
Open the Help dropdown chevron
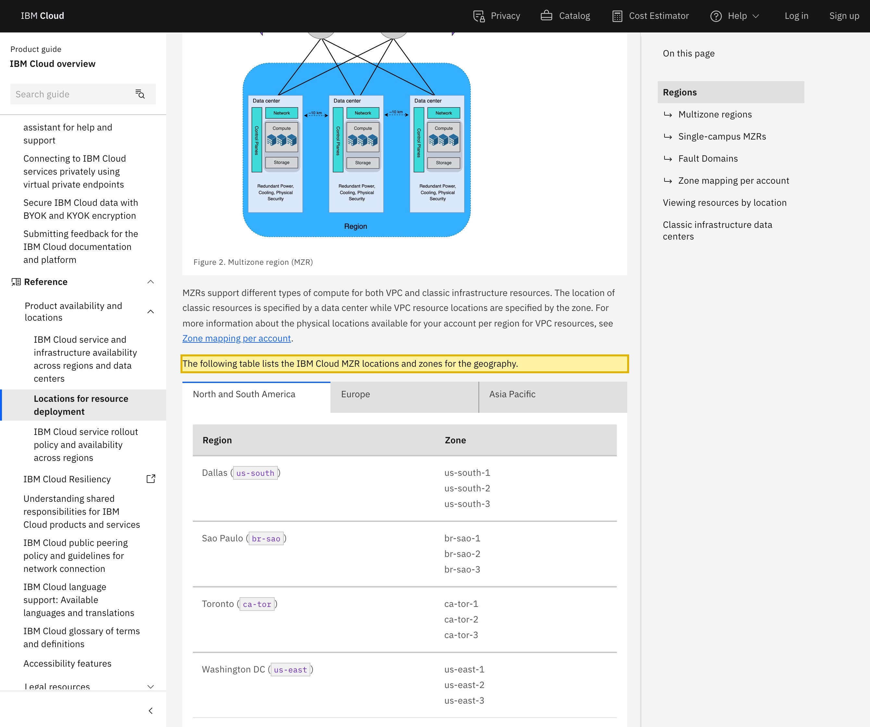[756, 16]
